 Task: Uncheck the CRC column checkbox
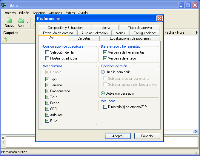tap(47, 109)
